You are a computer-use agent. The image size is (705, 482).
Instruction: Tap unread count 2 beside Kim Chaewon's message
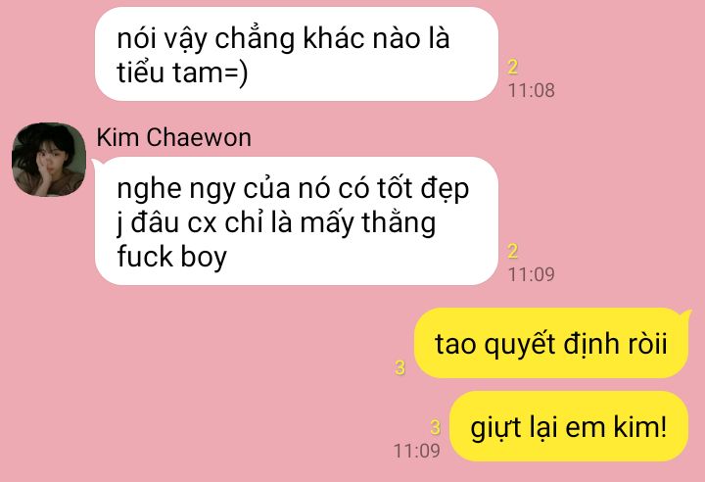click(x=512, y=251)
